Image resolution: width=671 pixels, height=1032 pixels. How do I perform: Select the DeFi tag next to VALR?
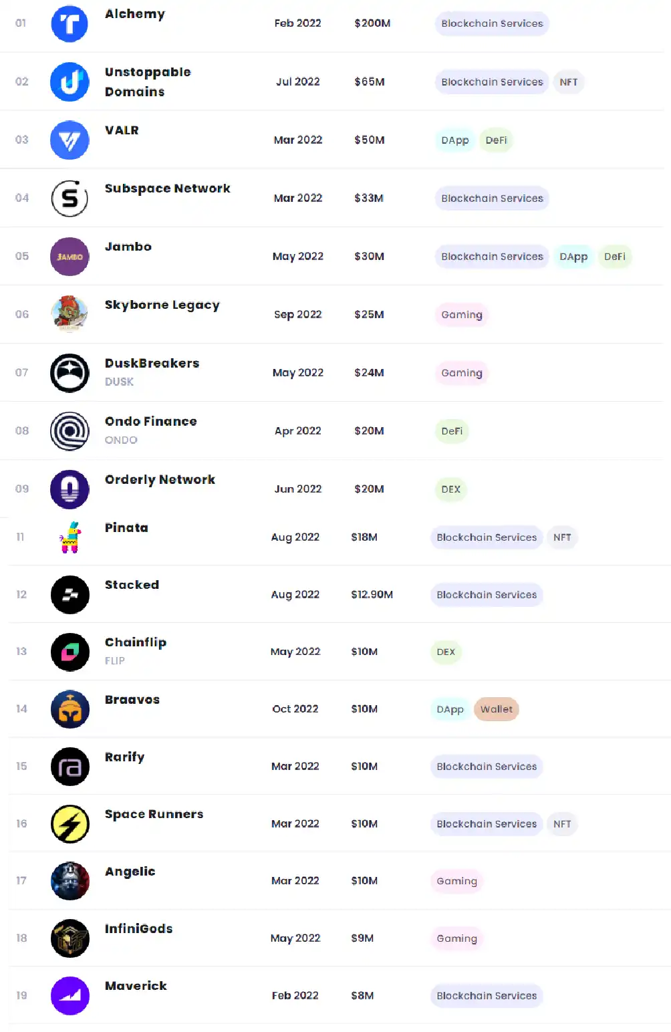point(496,140)
